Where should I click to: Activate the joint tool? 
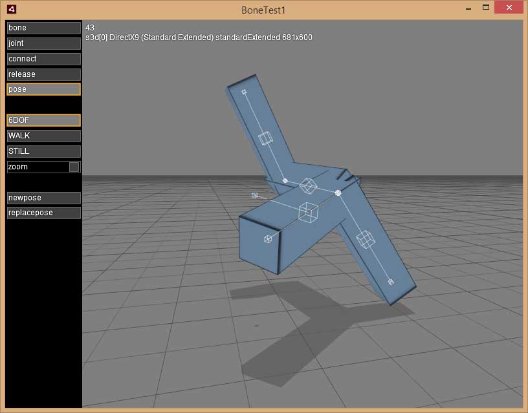click(43, 43)
